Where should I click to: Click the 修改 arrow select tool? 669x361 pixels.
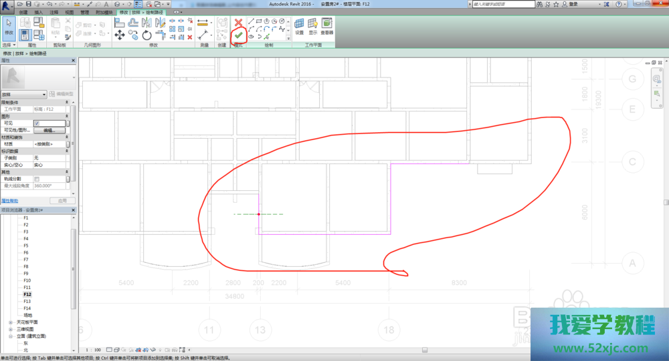(9, 25)
